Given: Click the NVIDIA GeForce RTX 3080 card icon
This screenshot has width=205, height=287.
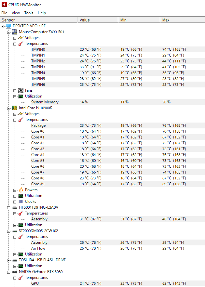Looking at the screenshot, I should click(x=15, y=272).
